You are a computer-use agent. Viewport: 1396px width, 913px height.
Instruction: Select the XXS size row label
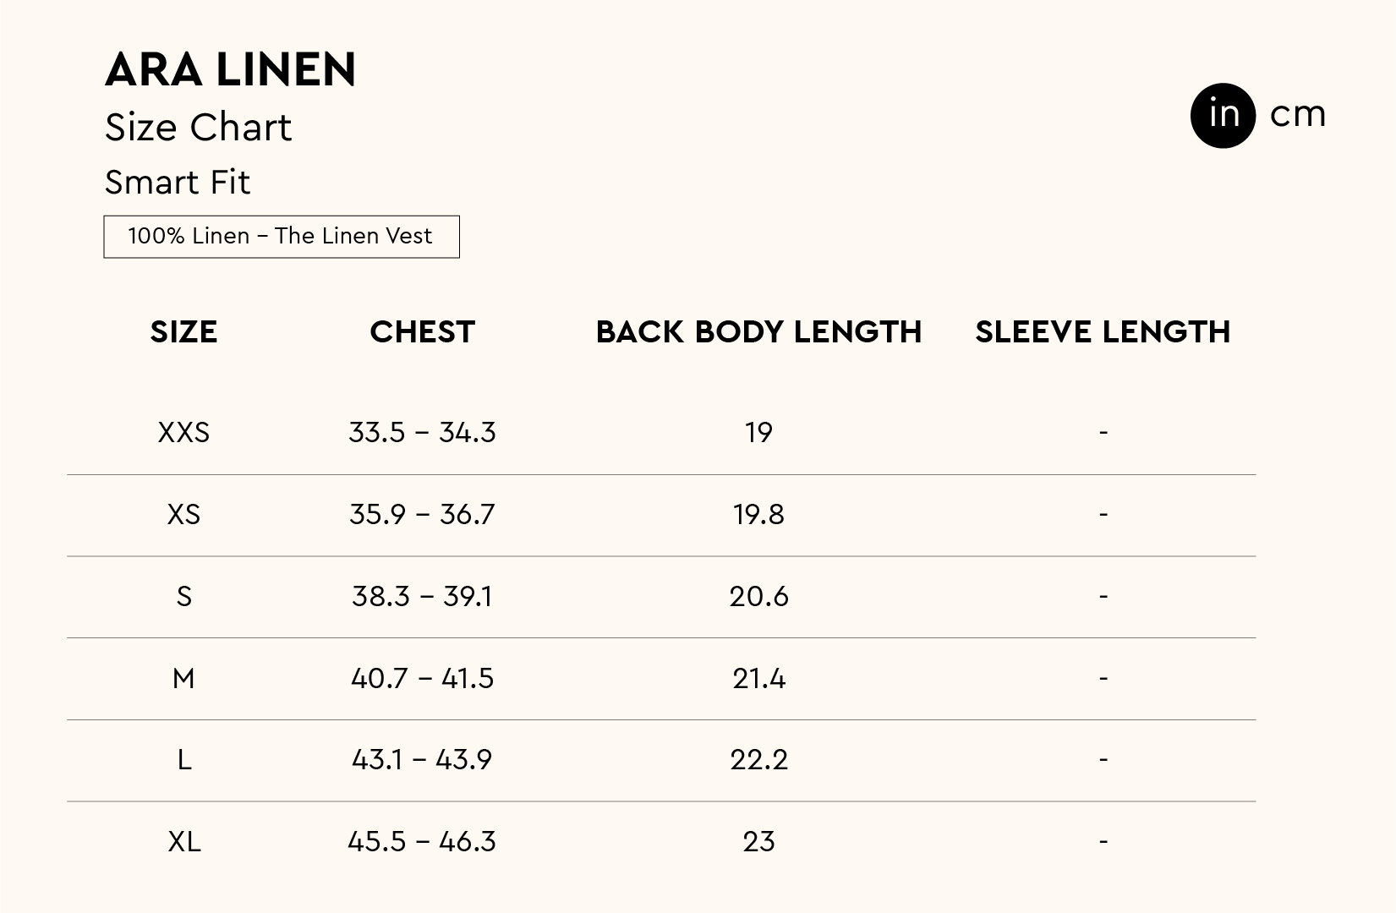(x=183, y=433)
